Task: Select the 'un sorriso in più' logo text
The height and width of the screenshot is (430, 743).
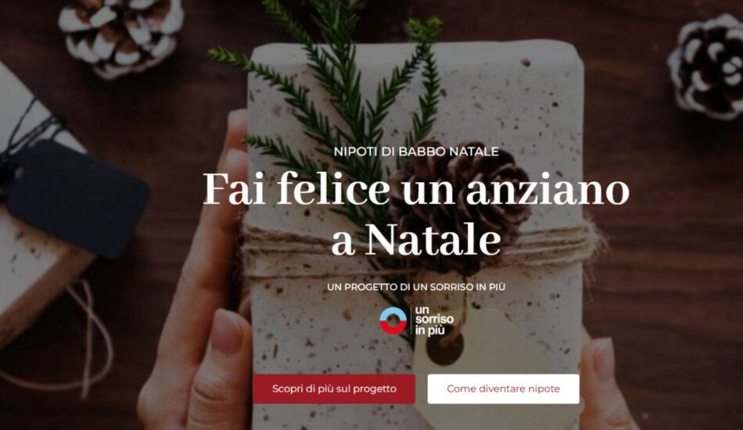Action: pyautogui.click(x=434, y=321)
